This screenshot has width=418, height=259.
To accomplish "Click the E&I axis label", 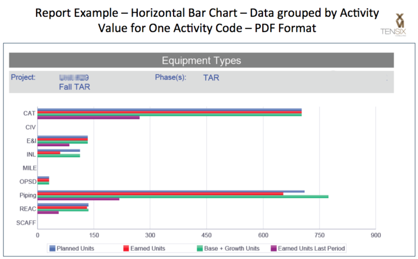I will click(30, 140).
